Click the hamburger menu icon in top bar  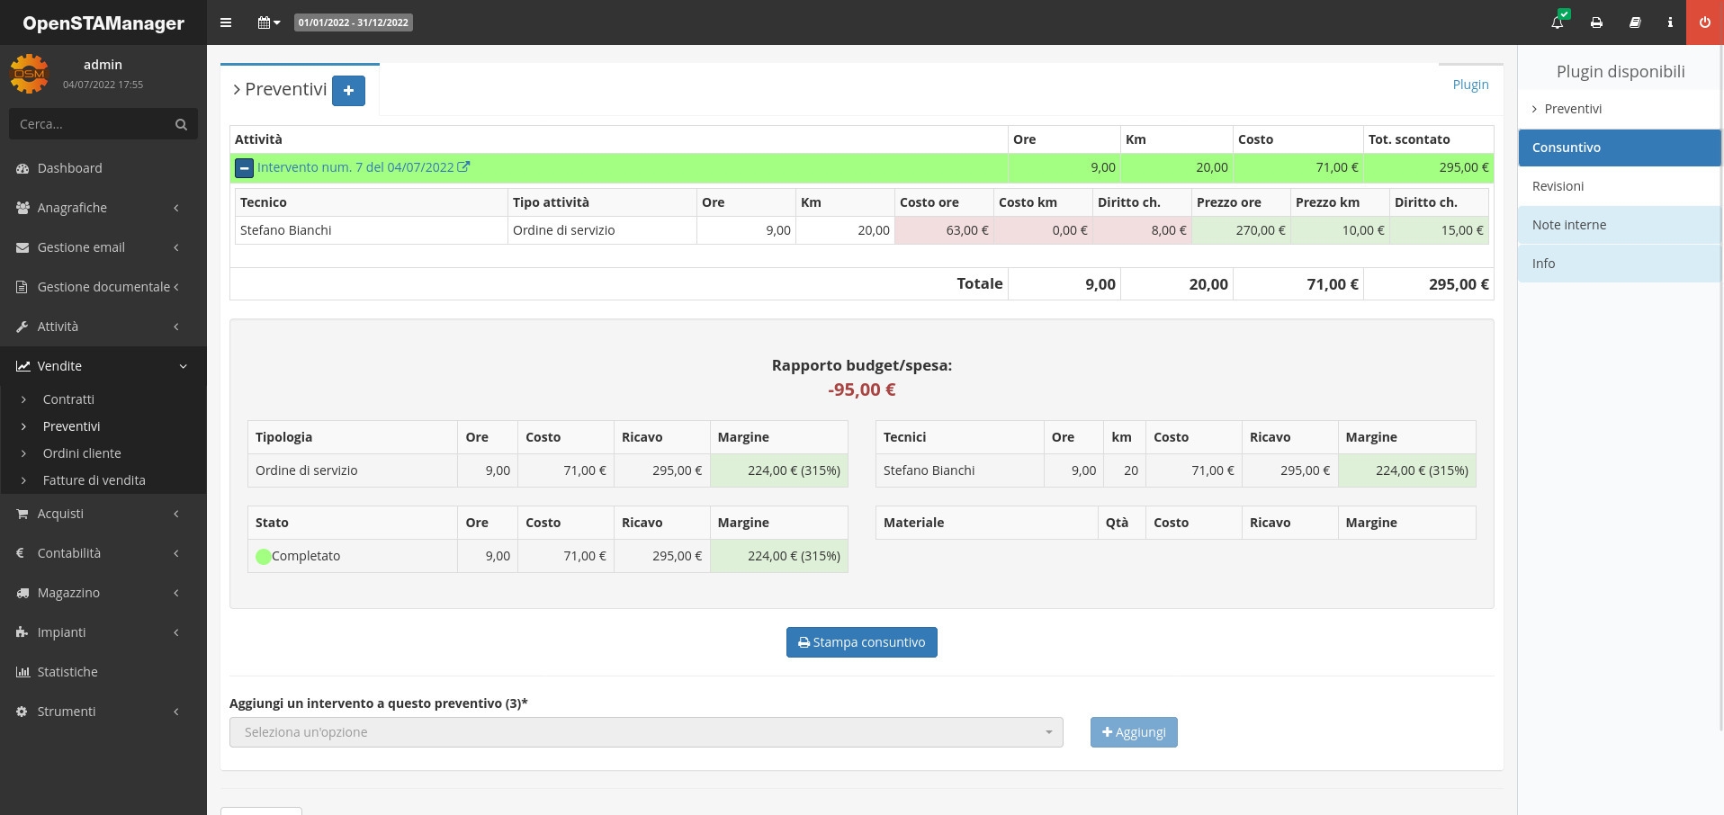click(226, 22)
